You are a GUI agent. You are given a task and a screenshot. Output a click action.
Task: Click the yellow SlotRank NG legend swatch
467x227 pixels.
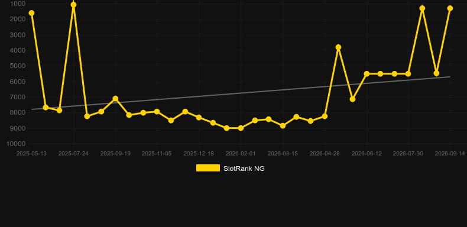208,168
